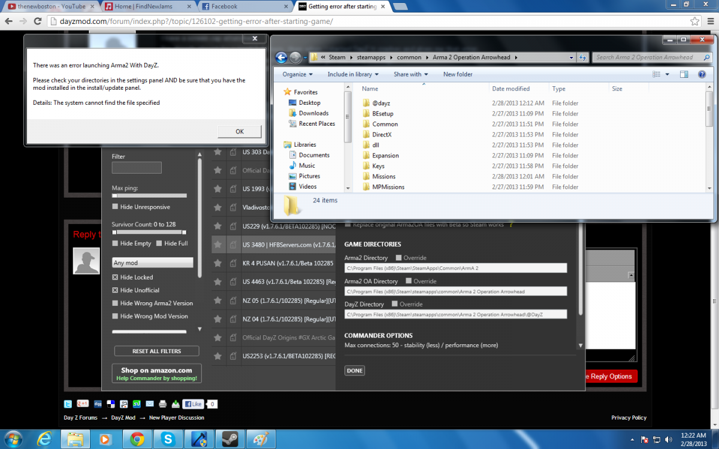Click the info icon for US 4463 server
719x449 pixels.
click(x=233, y=281)
